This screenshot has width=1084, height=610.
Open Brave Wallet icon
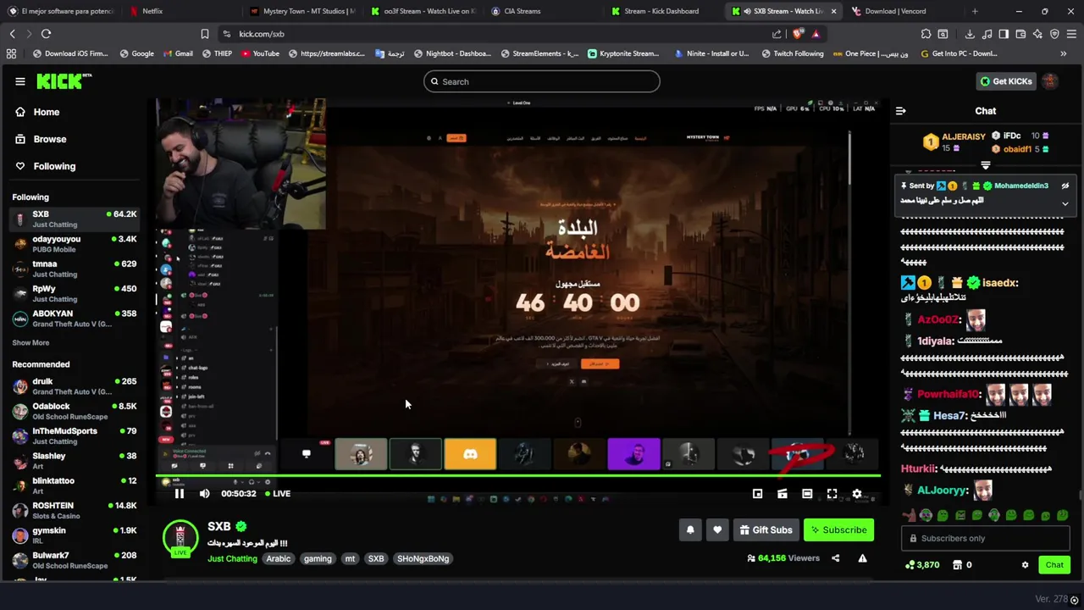click(1020, 34)
